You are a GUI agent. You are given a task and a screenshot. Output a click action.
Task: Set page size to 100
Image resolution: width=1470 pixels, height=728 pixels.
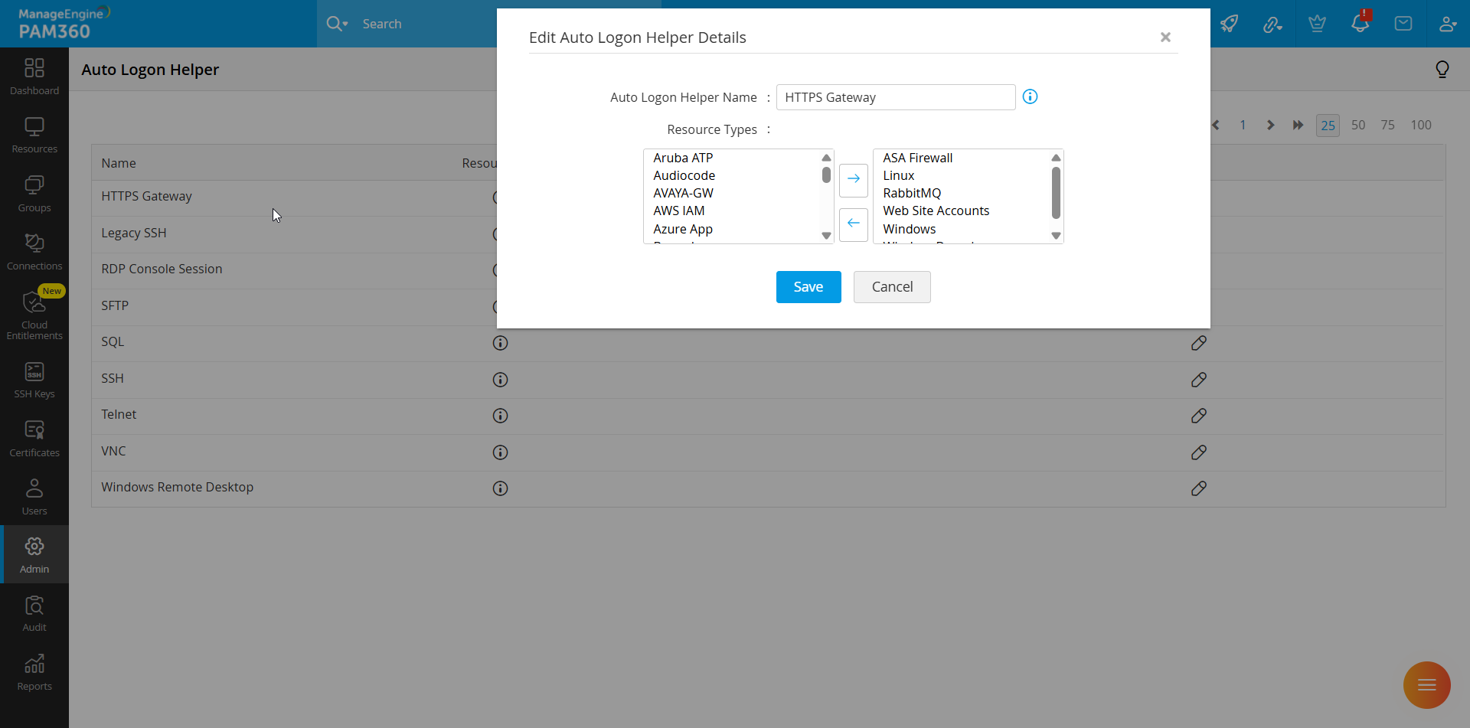point(1421,125)
